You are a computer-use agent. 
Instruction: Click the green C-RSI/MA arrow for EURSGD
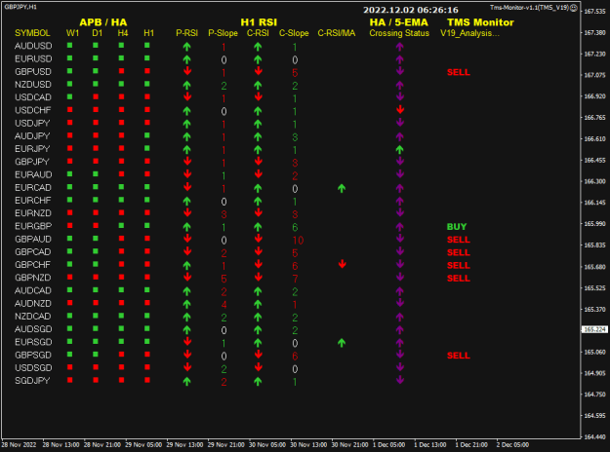coord(342,343)
